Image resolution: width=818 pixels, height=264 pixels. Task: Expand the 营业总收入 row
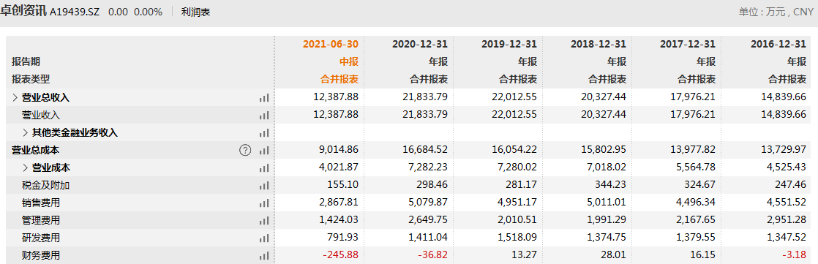coord(15,97)
